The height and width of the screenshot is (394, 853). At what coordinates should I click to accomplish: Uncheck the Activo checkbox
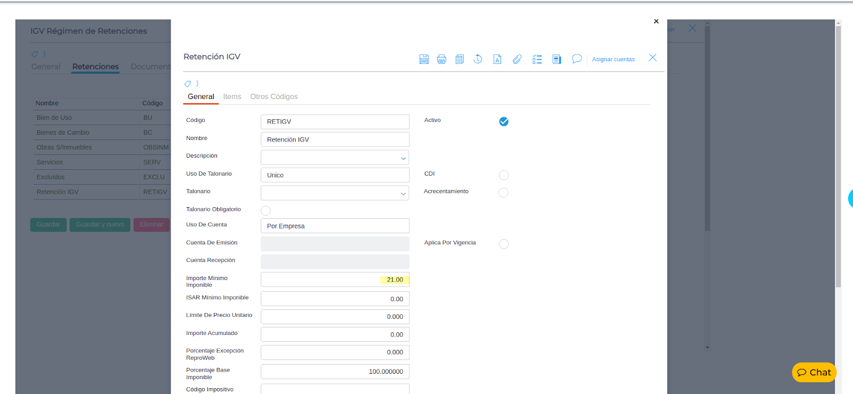tap(504, 121)
